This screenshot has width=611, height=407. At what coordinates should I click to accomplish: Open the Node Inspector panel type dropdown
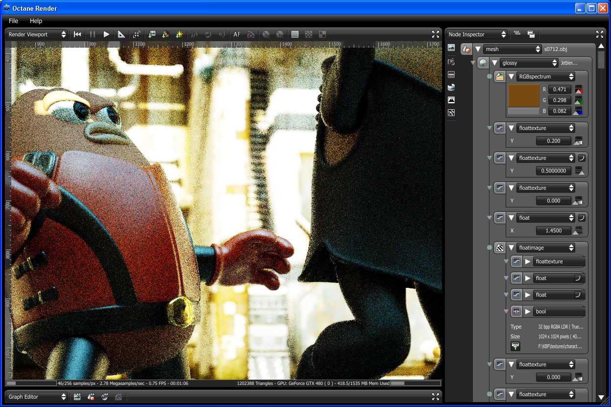[x=477, y=34]
